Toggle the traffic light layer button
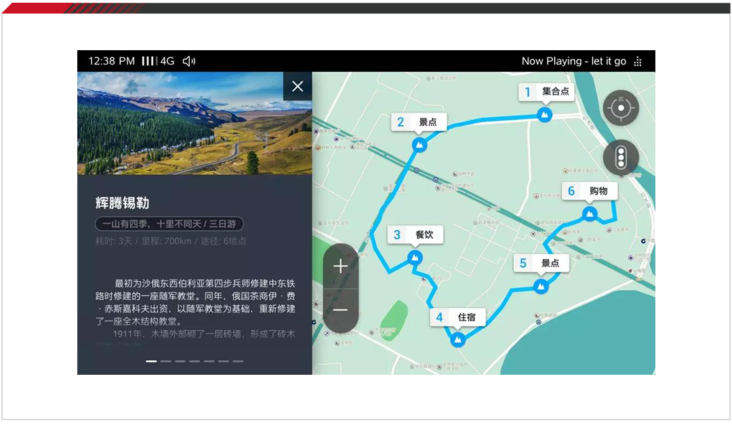This screenshot has height=425, width=732. pos(621,158)
